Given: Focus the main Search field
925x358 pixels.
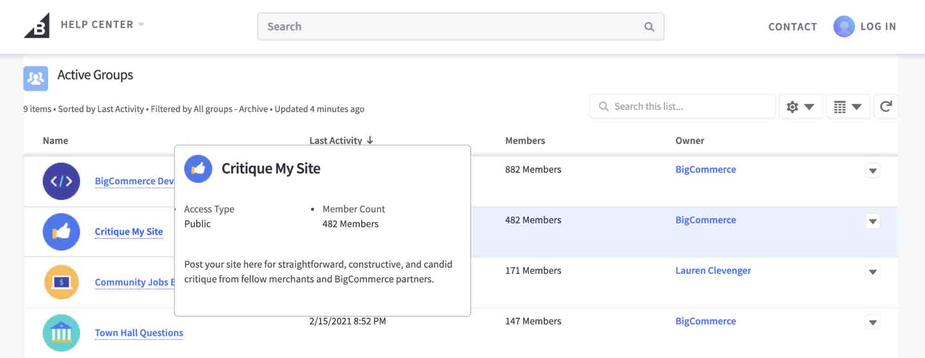Looking at the screenshot, I should (x=460, y=27).
